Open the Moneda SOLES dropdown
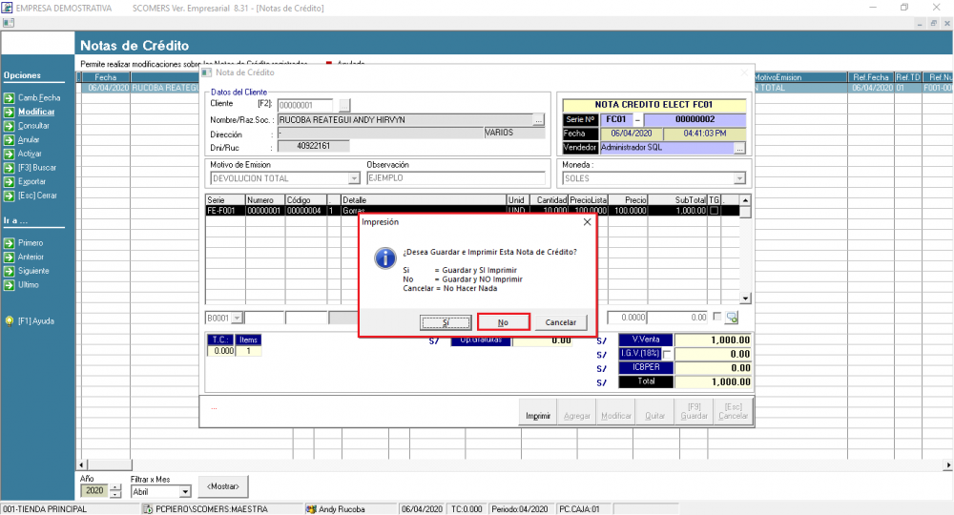Viewport: 954px width, 515px height. (739, 178)
